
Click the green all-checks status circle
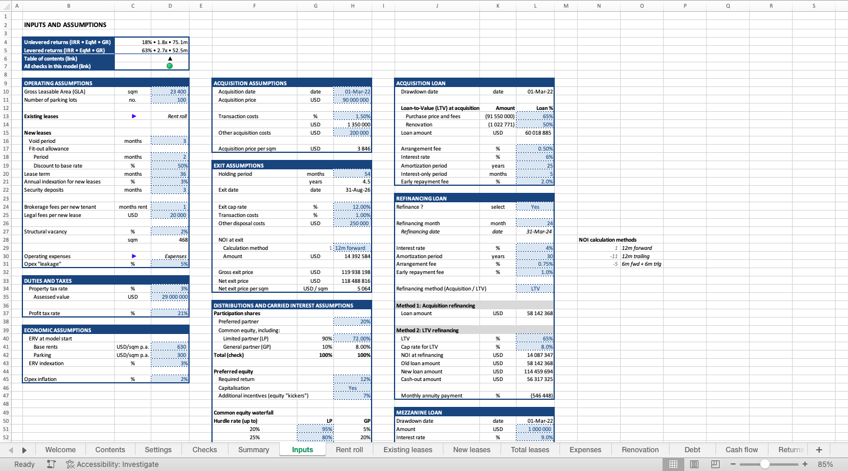pyautogui.click(x=170, y=66)
